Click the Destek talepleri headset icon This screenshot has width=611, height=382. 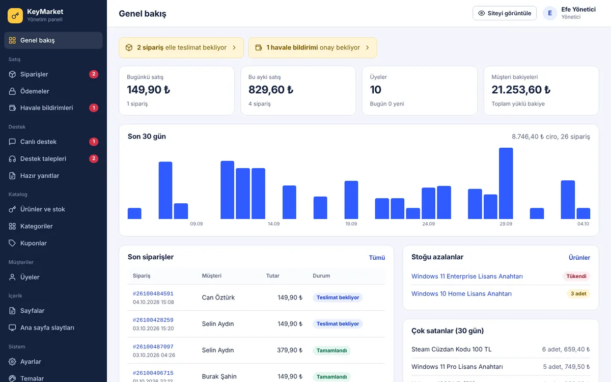13,159
